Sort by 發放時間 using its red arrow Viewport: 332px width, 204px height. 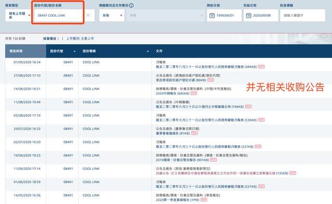point(42,51)
